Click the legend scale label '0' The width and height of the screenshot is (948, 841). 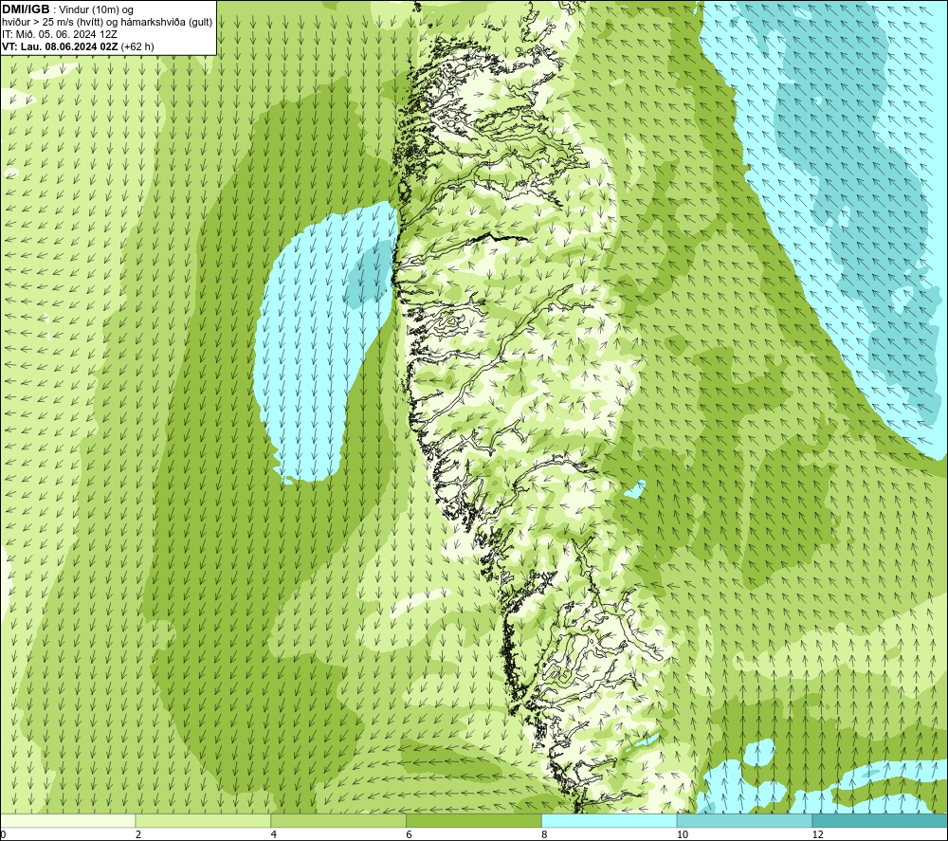pyautogui.click(x=4, y=834)
